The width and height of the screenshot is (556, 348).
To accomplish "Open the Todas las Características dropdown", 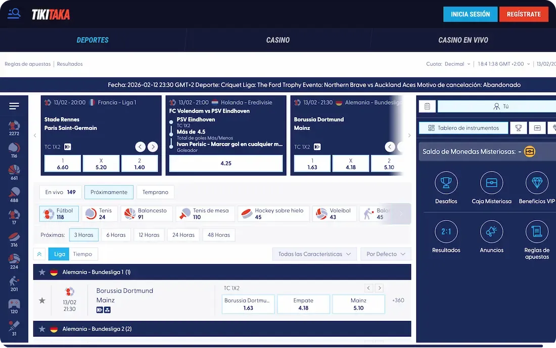I will (x=314, y=254).
